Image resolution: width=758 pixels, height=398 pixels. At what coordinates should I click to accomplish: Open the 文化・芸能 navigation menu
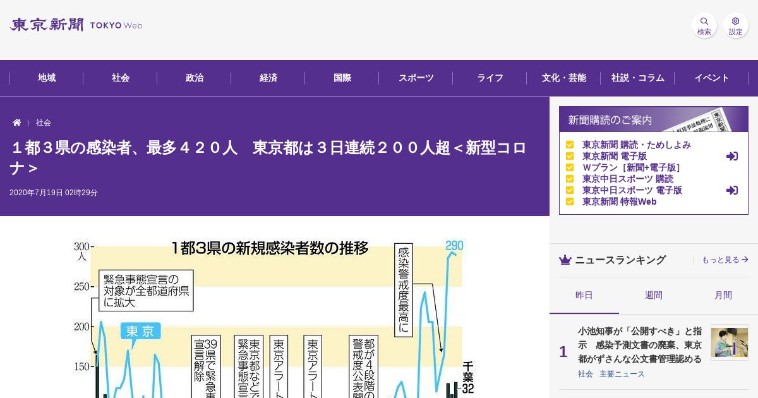coord(564,78)
